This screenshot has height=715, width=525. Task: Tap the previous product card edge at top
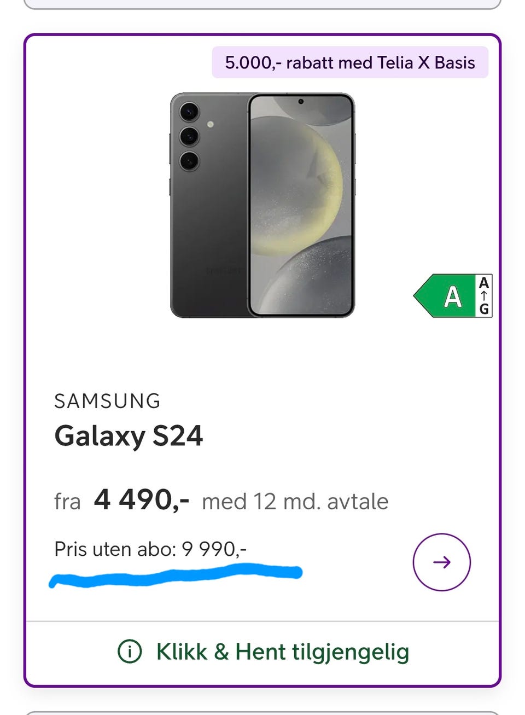click(262, 5)
